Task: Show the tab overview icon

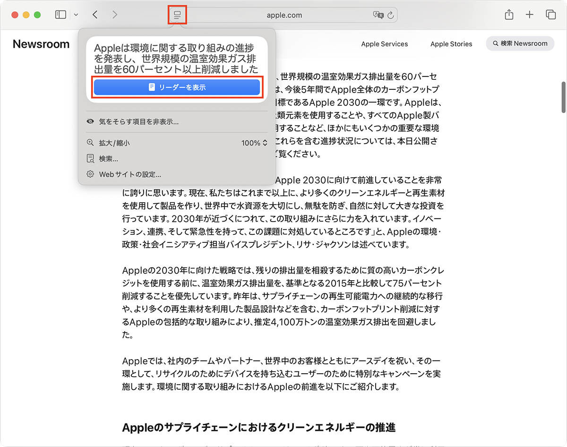Action: pyautogui.click(x=550, y=15)
